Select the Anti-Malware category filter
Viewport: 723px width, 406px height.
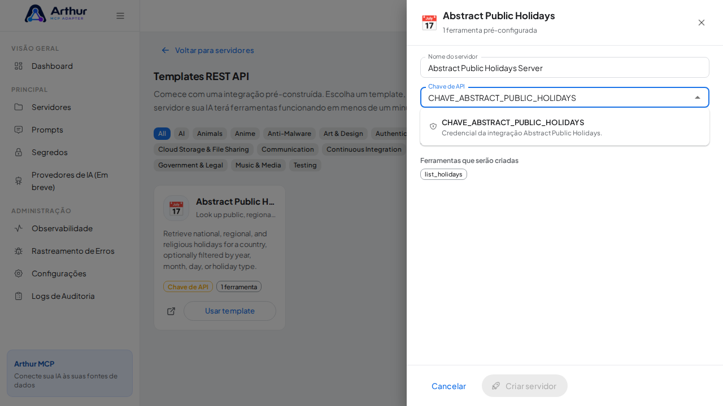coord(289,134)
